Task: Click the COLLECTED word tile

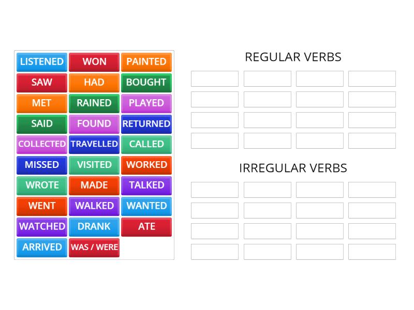Action: click(x=41, y=144)
